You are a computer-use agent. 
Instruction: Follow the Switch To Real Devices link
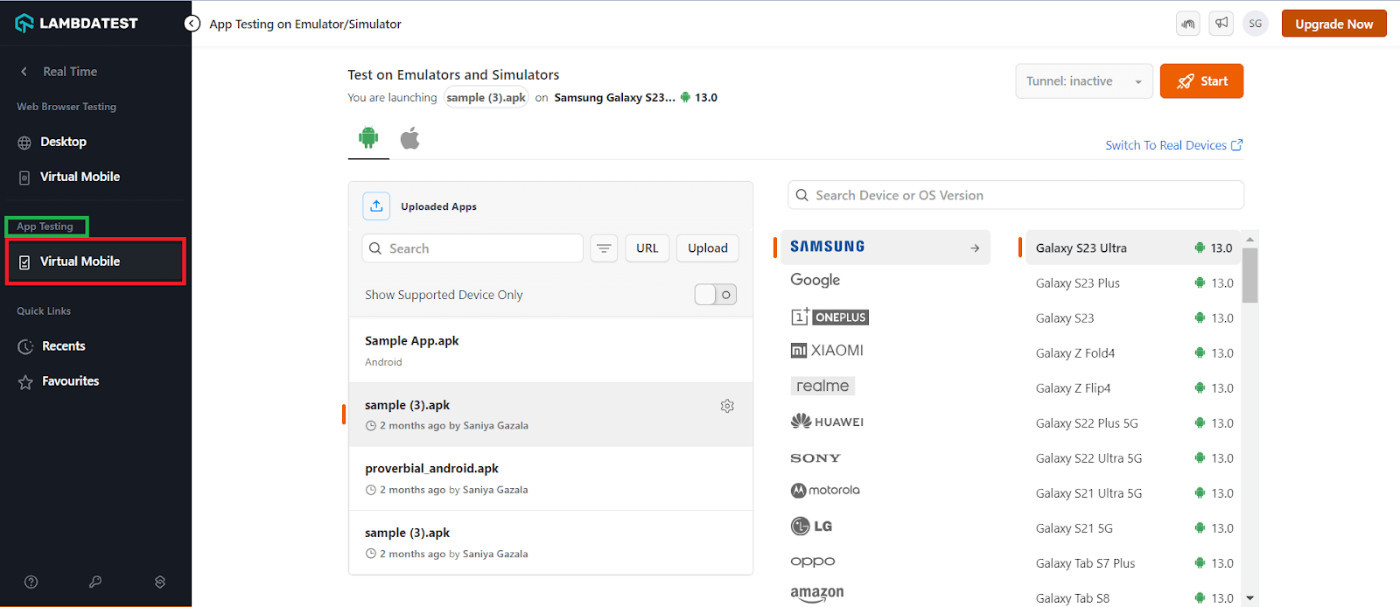pos(1173,145)
